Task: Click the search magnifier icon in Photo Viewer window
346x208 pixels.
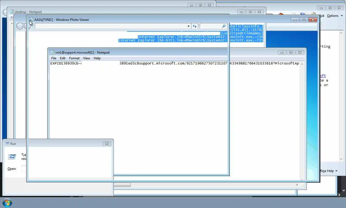Action: pyautogui.click(x=224, y=26)
